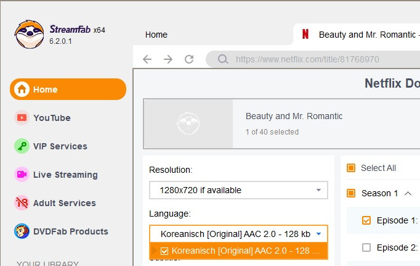Click the Home sidebar button

[x=68, y=89]
